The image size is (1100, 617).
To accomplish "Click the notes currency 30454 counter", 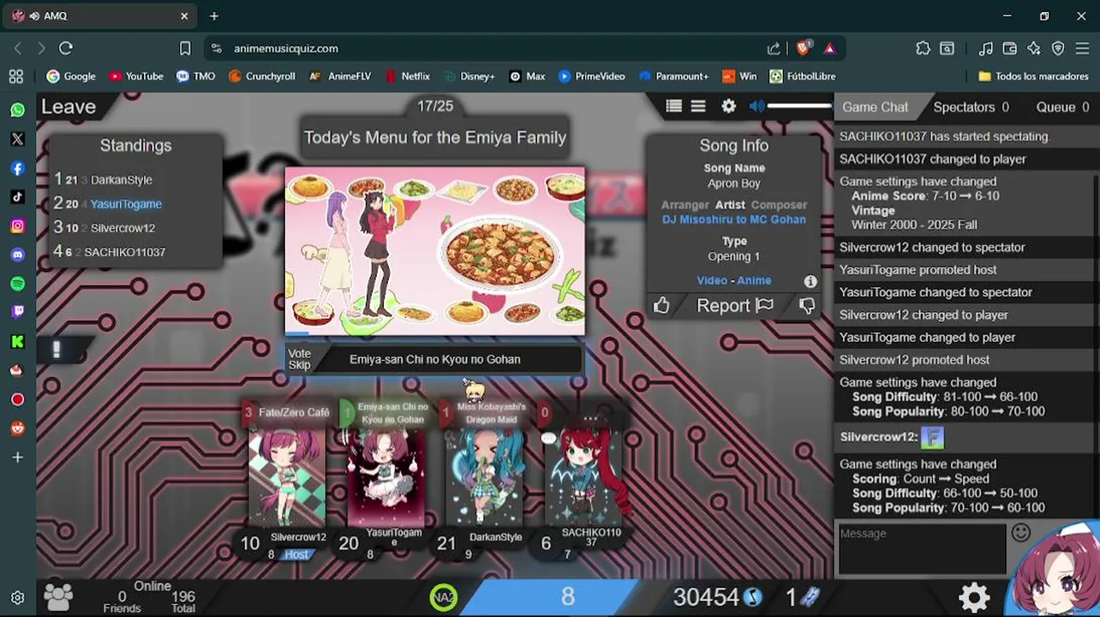I will (717, 596).
